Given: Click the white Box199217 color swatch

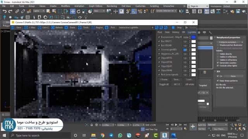Looking at the screenshot, I should 193,41.
